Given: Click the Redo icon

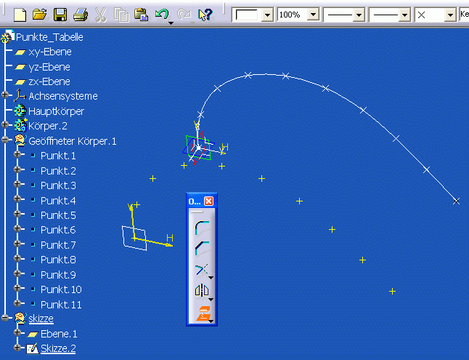Looking at the screenshot, I should [x=184, y=14].
